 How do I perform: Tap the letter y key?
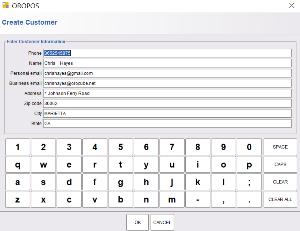coord(146,165)
